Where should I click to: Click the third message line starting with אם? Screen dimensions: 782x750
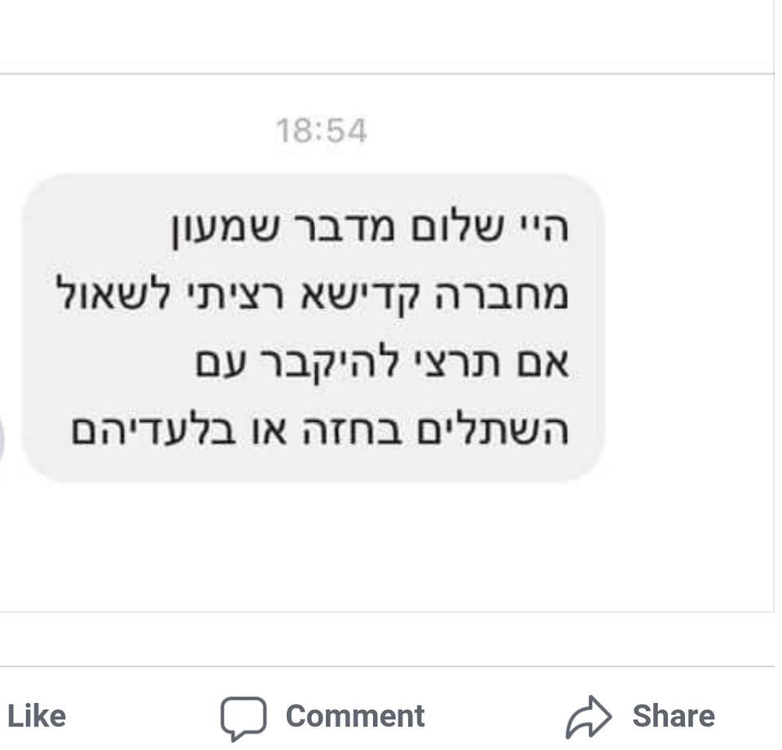[381, 364]
